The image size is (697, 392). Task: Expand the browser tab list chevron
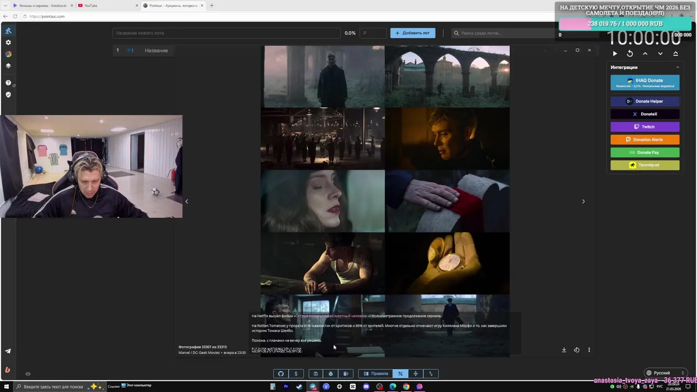click(5, 5)
